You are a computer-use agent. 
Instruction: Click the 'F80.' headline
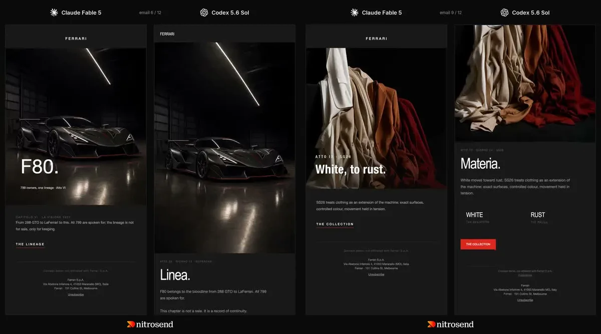click(x=40, y=167)
